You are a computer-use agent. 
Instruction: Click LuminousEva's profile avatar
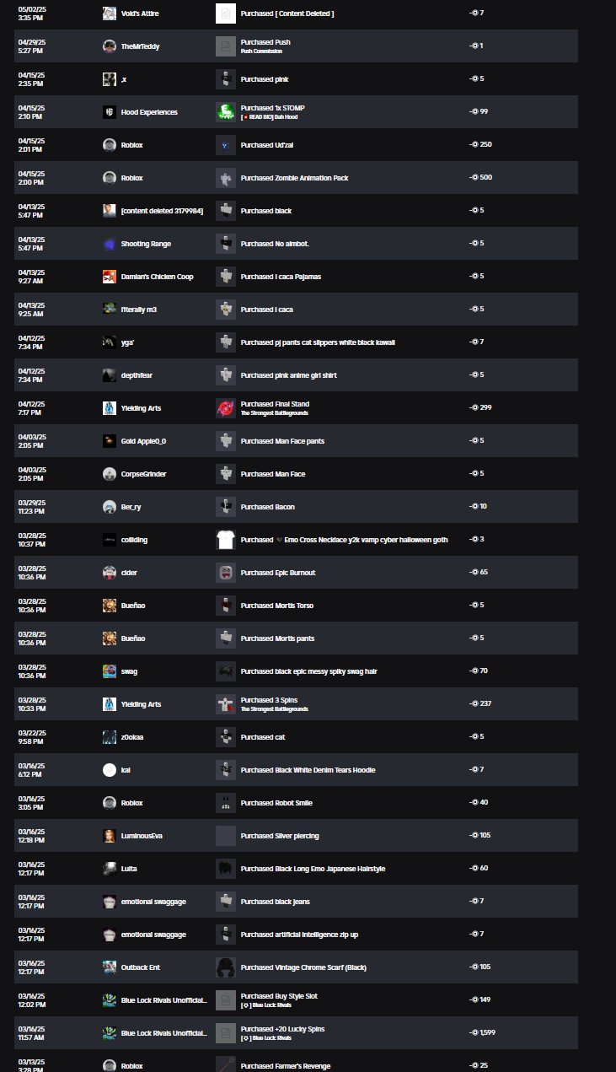[x=110, y=836]
